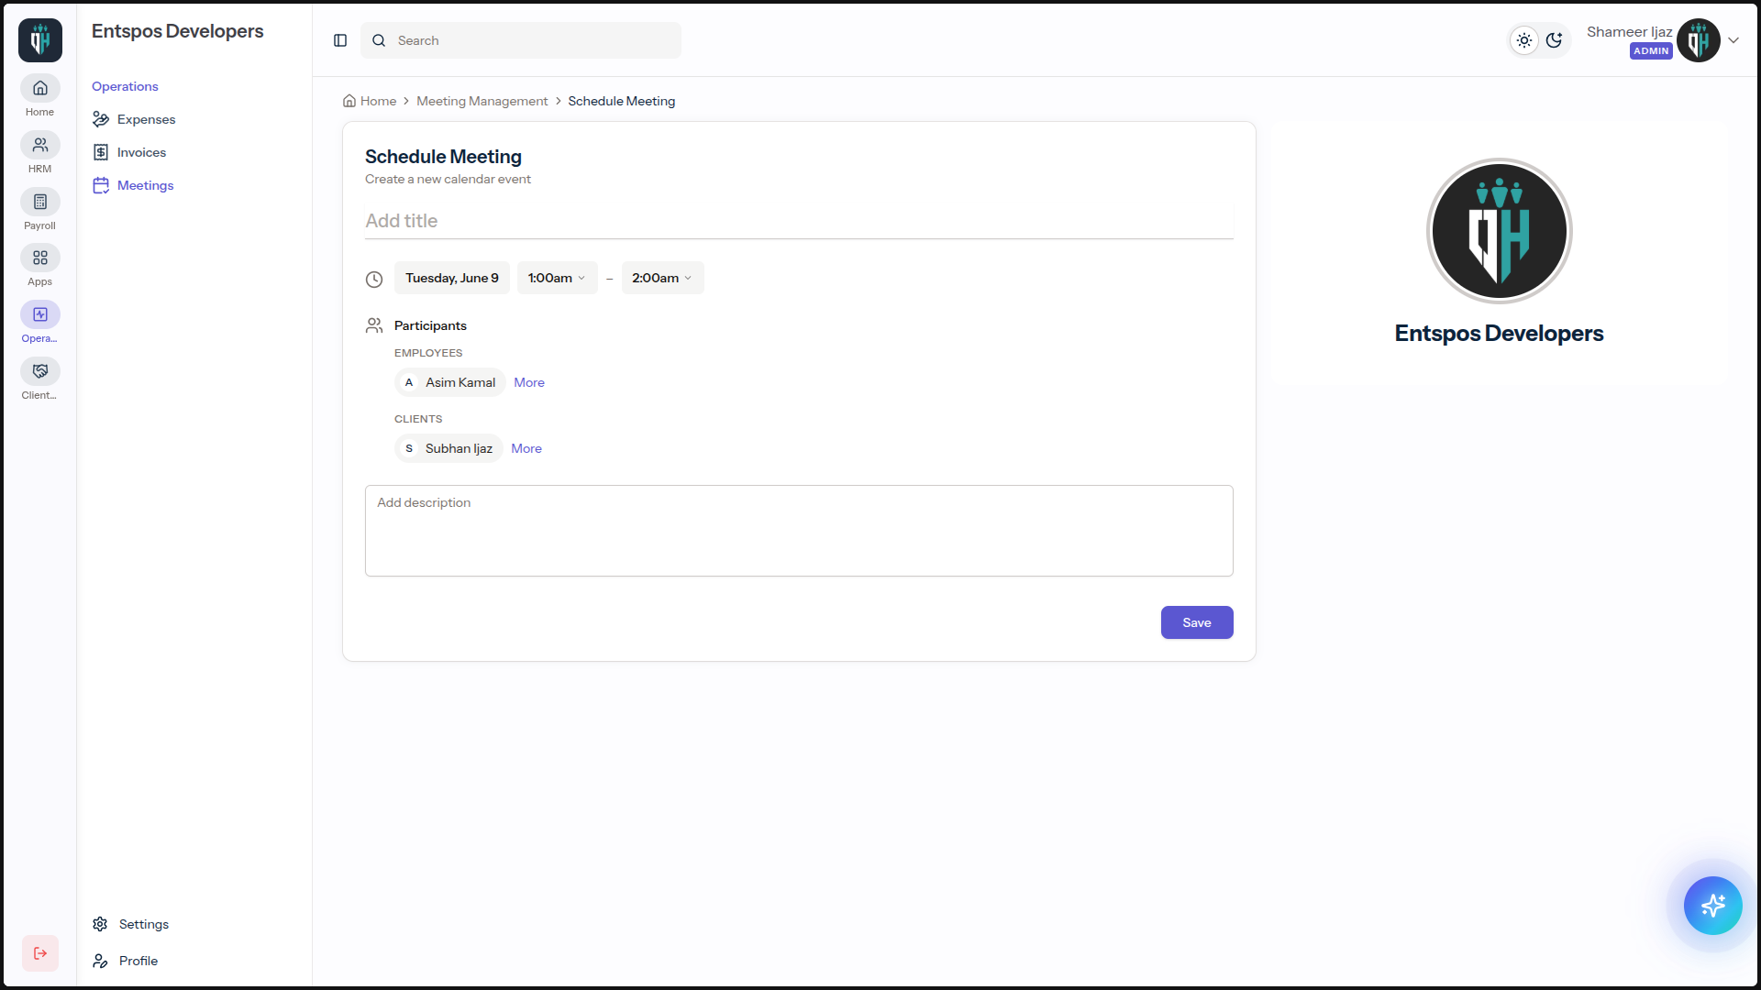
Task: Open the Home sidebar icon
Action: (x=40, y=89)
